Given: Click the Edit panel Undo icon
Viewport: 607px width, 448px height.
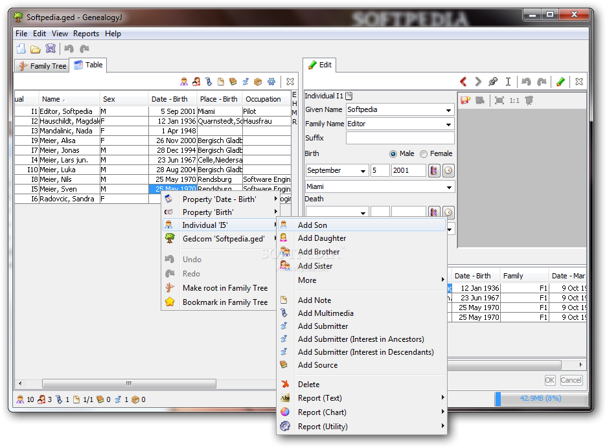Looking at the screenshot, I should coord(526,82).
